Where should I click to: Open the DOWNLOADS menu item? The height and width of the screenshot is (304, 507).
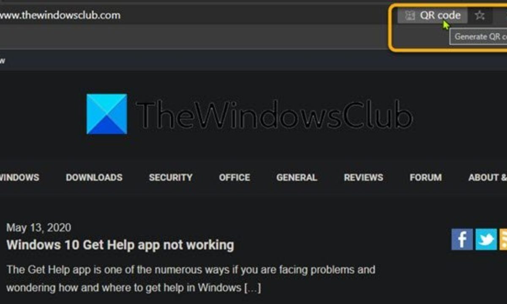pos(94,177)
